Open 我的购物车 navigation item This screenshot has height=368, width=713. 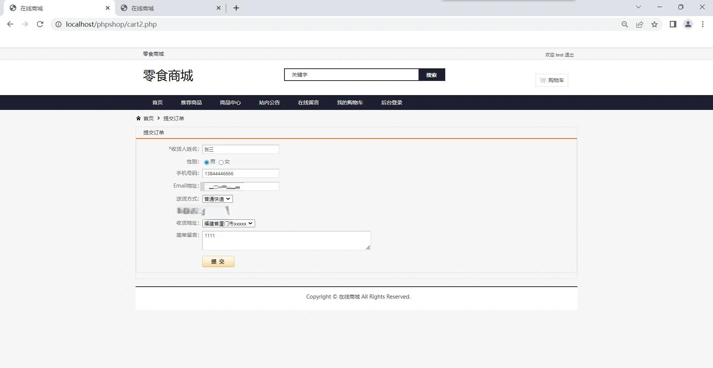coord(350,102)
